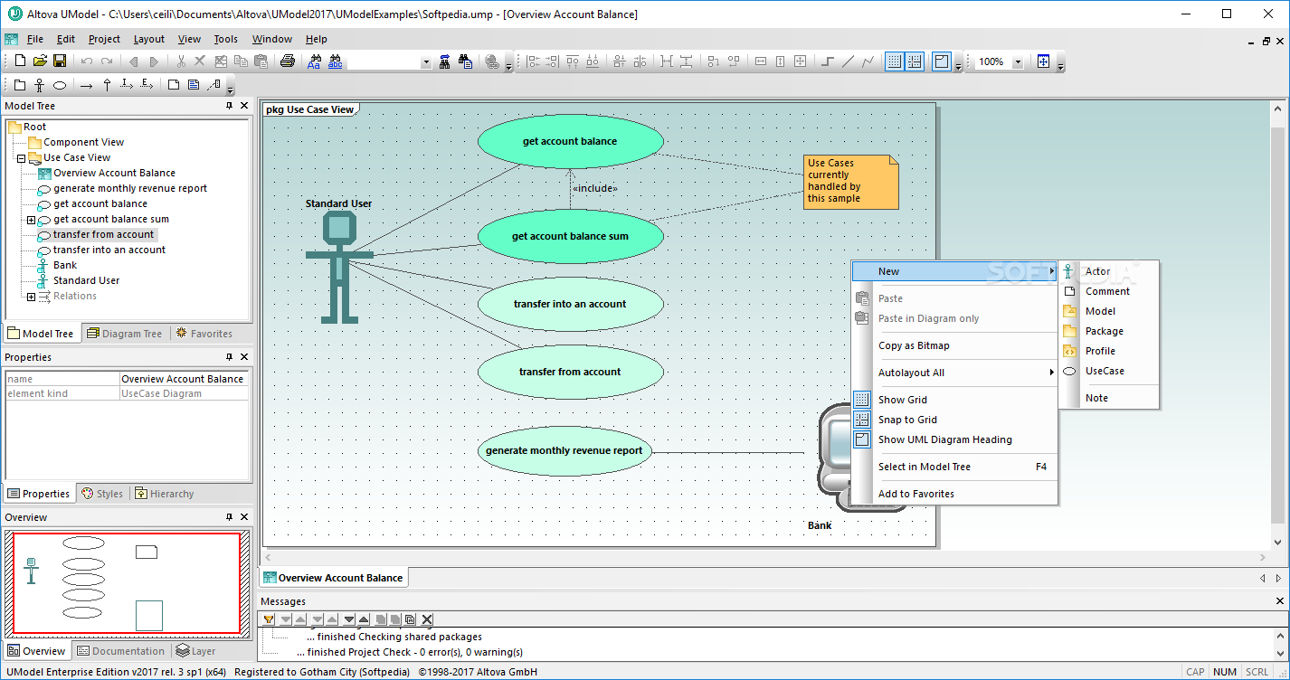
Task: Open the Project menu
Action: click(x=104, y=39)
